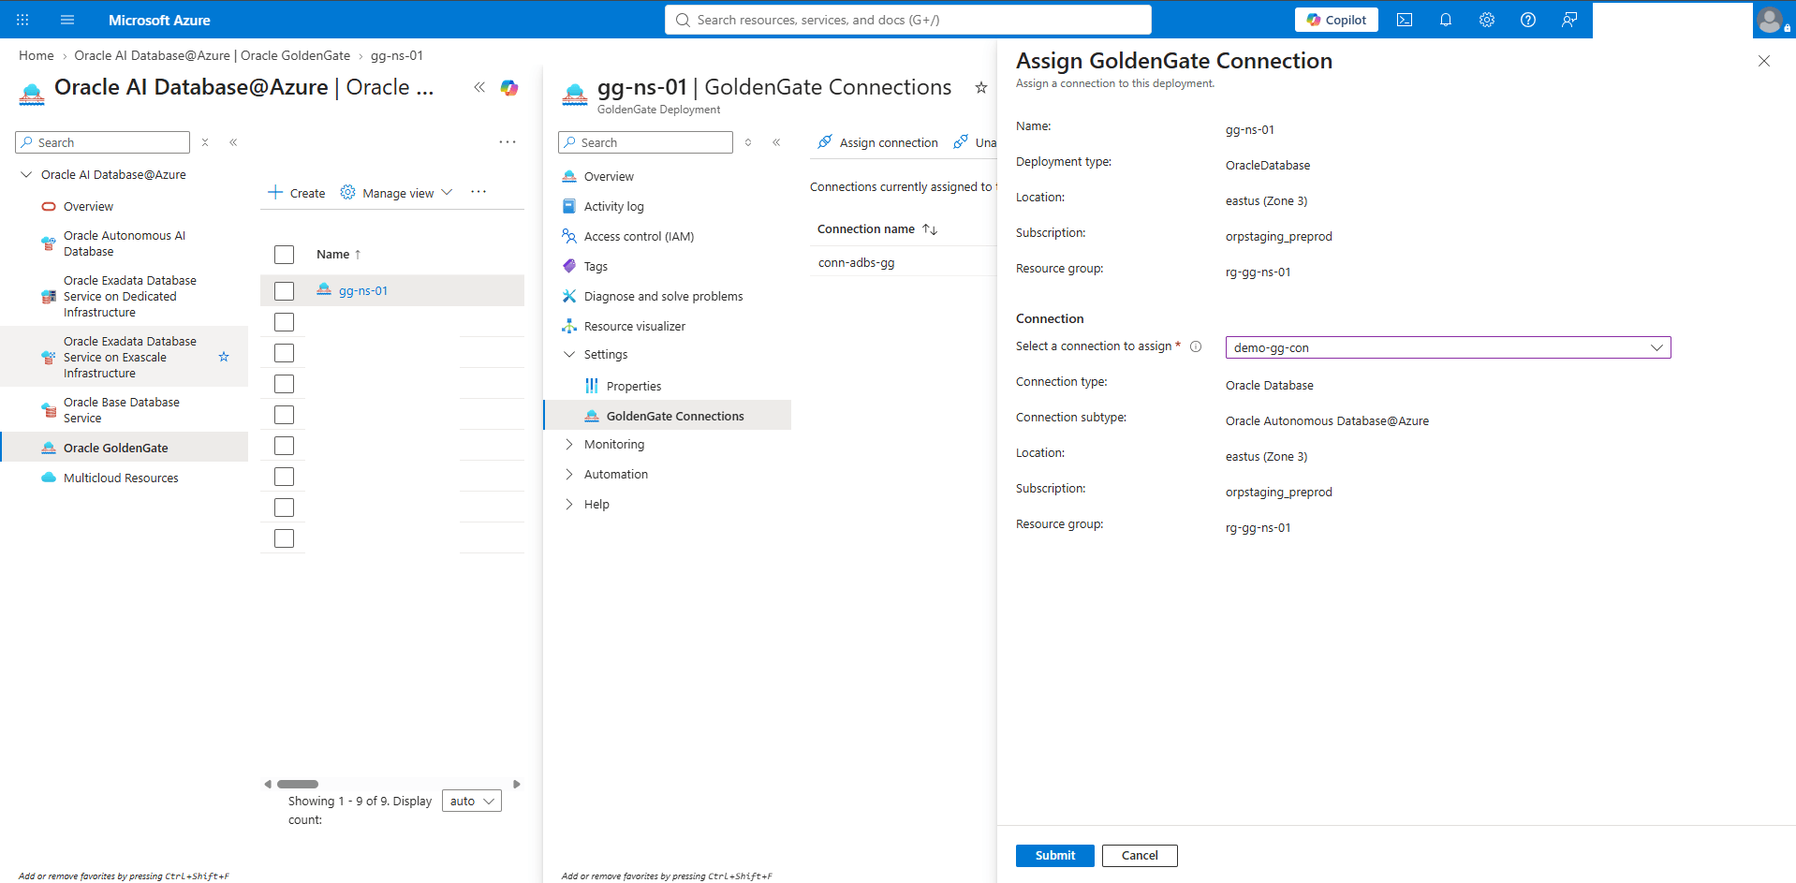Favorite the gg-ns-01 GoldenGate Connections page
The image size is (1796, 883).
tap(981, 87)
